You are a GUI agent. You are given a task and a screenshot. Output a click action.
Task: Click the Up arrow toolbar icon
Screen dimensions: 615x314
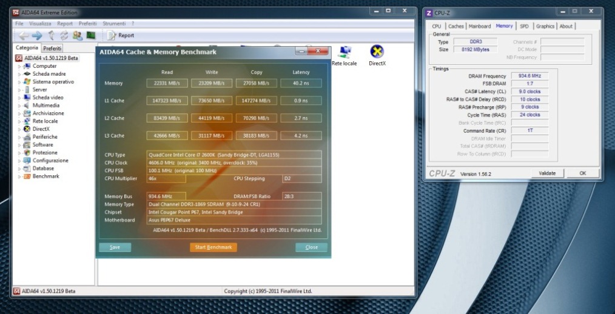click(51, 36)
